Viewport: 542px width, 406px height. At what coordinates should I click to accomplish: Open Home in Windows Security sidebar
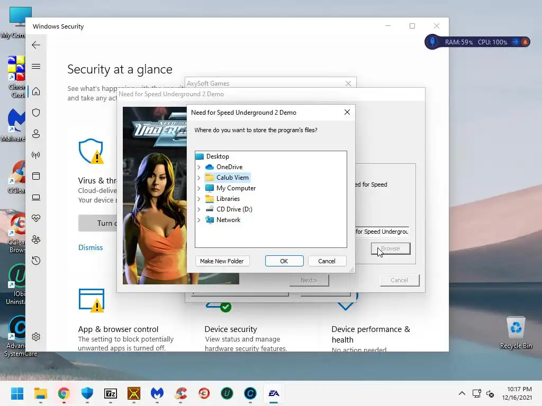(36, 91)
